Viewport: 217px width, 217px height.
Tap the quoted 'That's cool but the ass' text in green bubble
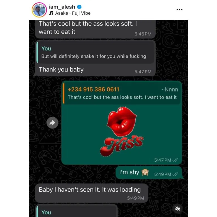[122, 97]
